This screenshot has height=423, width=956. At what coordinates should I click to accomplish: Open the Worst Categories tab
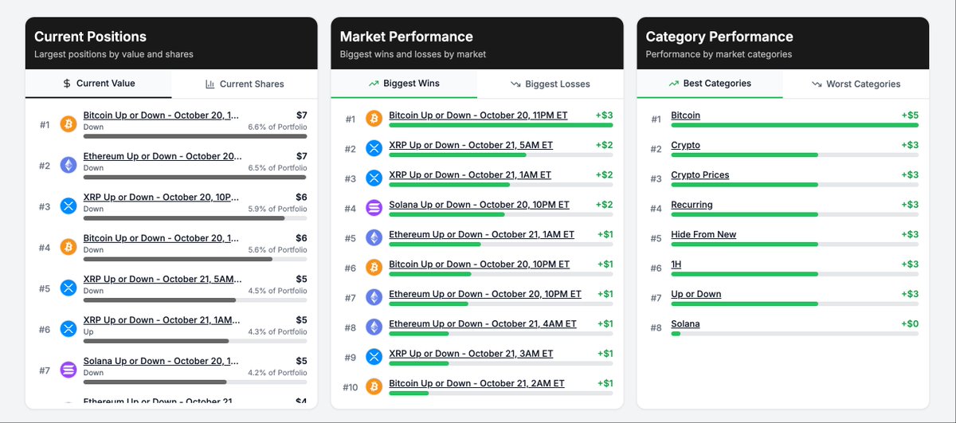coord(856,84)
